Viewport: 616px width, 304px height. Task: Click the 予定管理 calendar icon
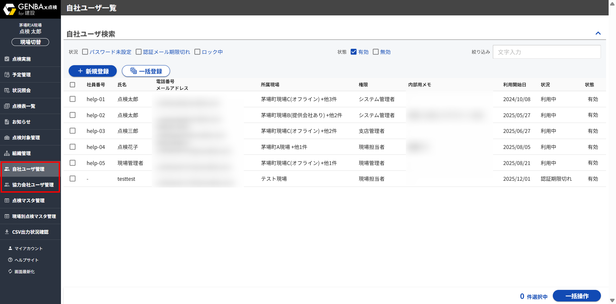pos(7,74)
